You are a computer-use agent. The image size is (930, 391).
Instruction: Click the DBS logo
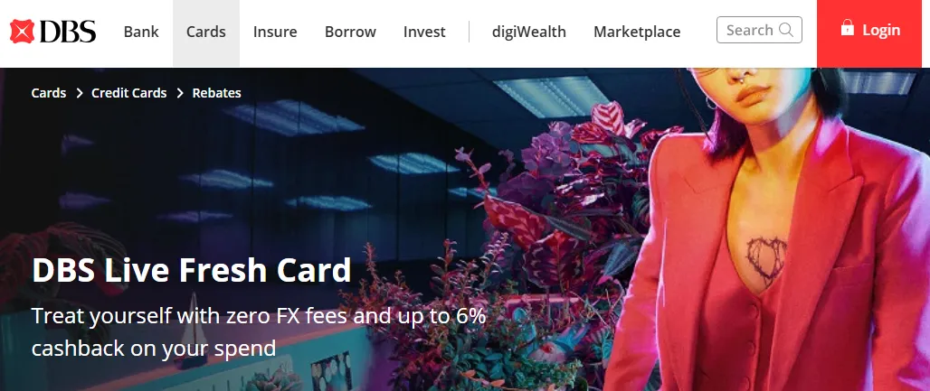tap(52, 32)
